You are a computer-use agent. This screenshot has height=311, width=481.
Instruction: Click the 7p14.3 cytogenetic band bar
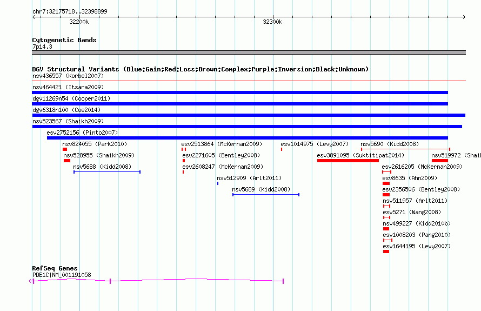(249, 52)
